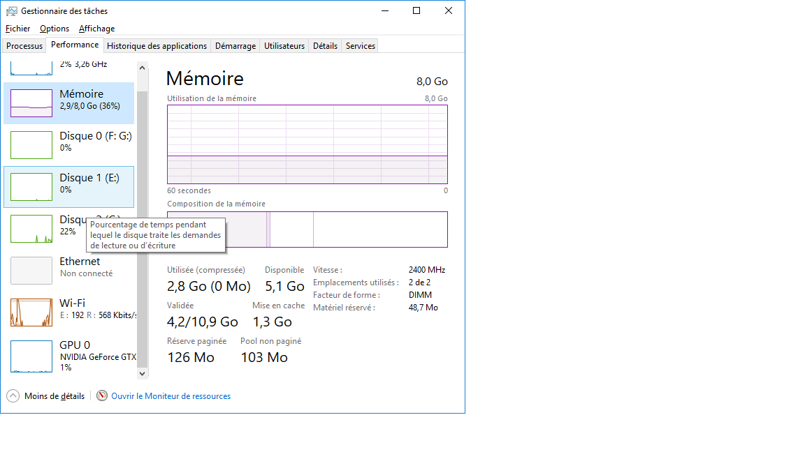Screen dimensions: 805x452
Task: Click the Ouvrir le Moniteur de ressources link
Action: pos(171,396)
